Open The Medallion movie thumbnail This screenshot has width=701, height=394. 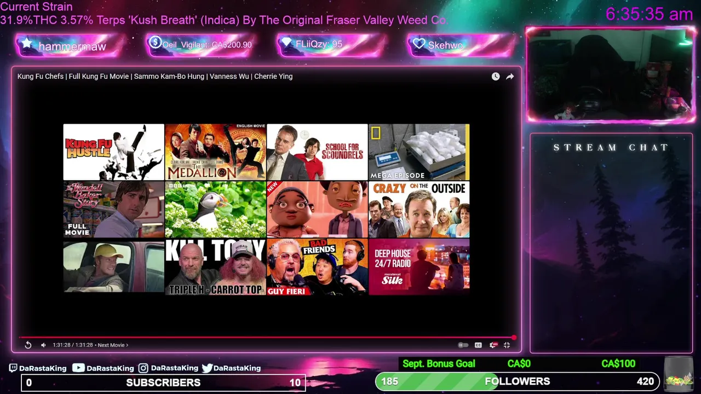215,152
